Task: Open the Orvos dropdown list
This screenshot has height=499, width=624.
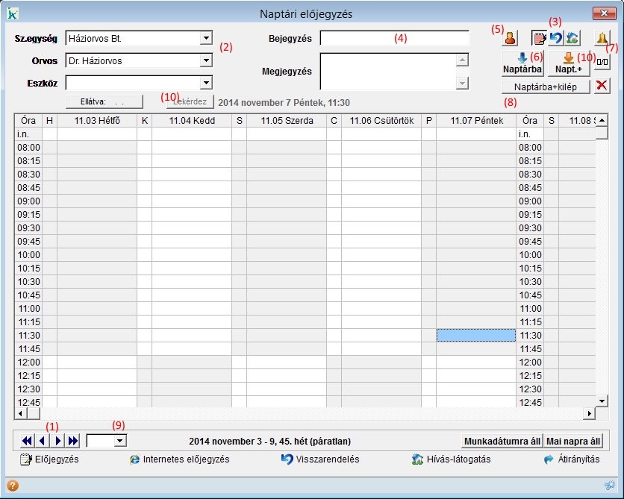Action: [x=206, y=61]
